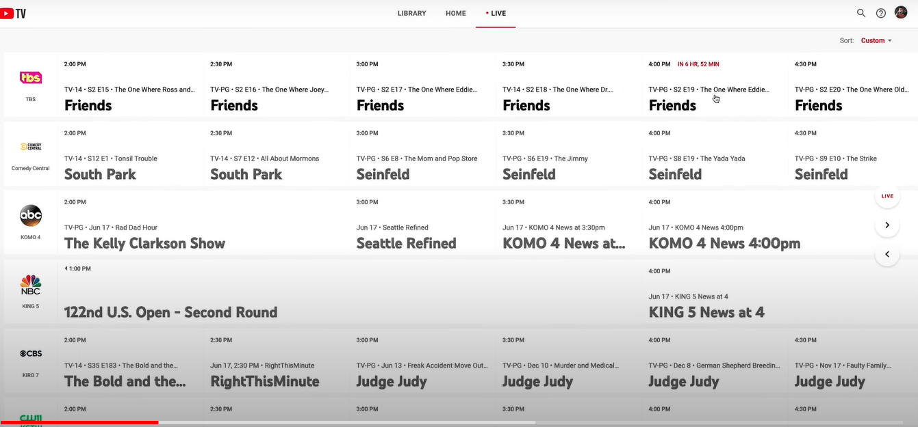
Task: Open Seinfeld The Jimmy episode
Action: click(570, 154)
